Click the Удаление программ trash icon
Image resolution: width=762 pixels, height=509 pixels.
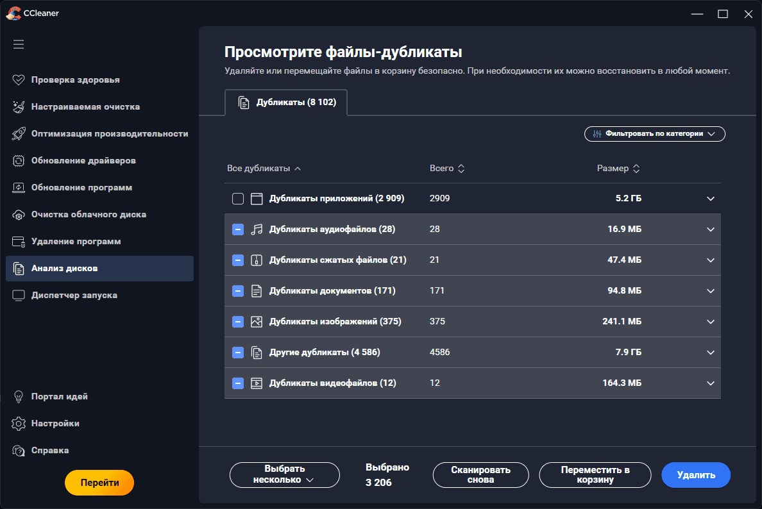pyautogui.click(x=19, y=242)
